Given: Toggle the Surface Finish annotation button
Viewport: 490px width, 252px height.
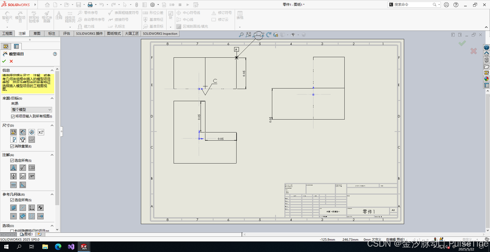Looking at the screenshot, I should click(x=23, y=168).
